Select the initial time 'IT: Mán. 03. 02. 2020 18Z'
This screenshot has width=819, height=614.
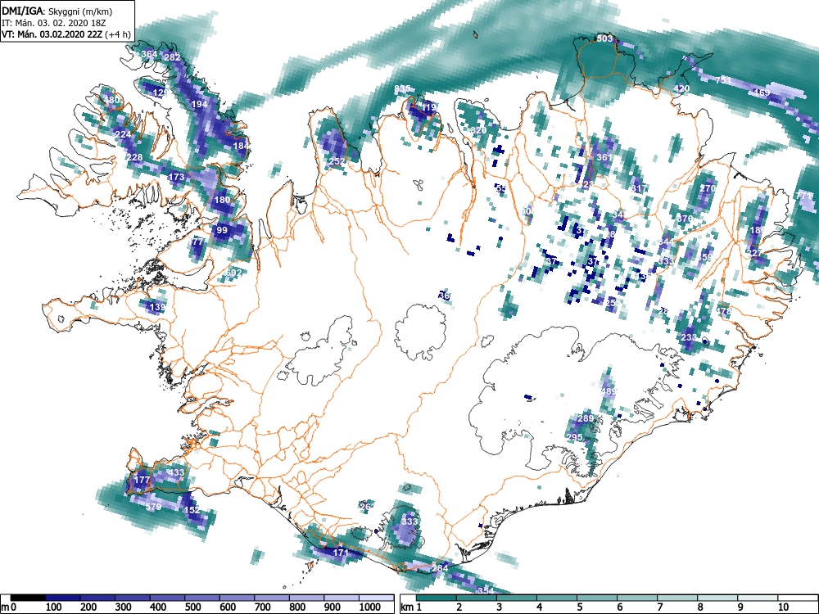[52, 23]
